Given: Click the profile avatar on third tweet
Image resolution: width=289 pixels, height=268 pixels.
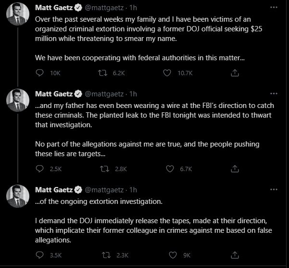Looking at the screenshot, I should pyautogui.click(x=17, y=197).
